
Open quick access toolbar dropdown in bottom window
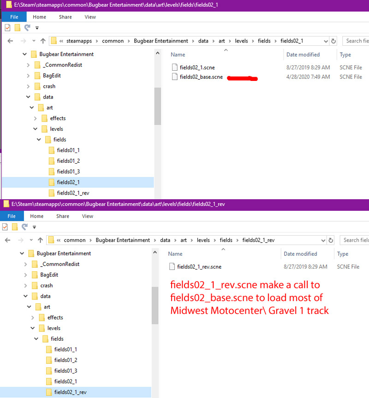(x=35, y=227)
